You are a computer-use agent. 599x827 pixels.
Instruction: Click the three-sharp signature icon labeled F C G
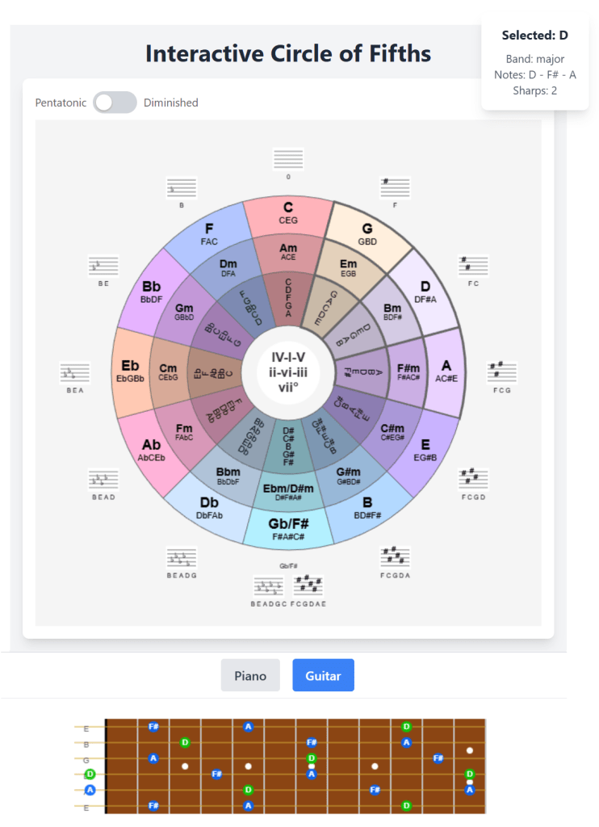pos(502,372)
